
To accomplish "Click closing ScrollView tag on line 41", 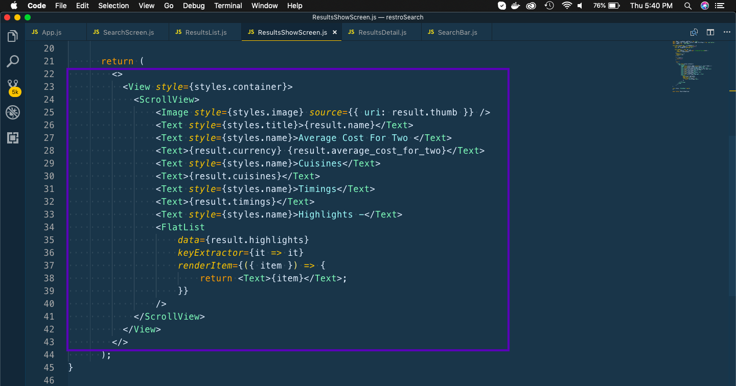I will (x=169, y=317).
